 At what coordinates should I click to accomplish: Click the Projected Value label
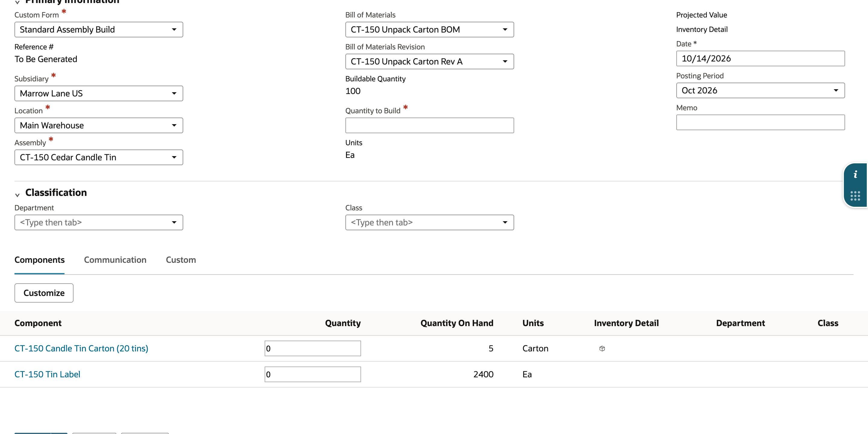pyautogui.click(x=702, y=15)
